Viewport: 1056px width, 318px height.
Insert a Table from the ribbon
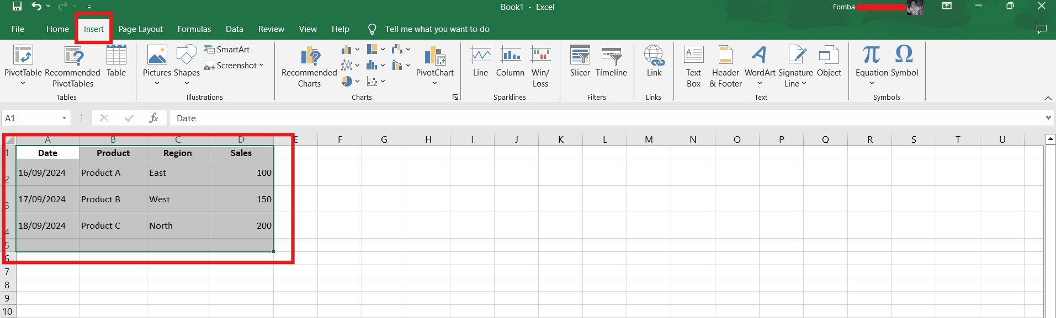(116, 61)
